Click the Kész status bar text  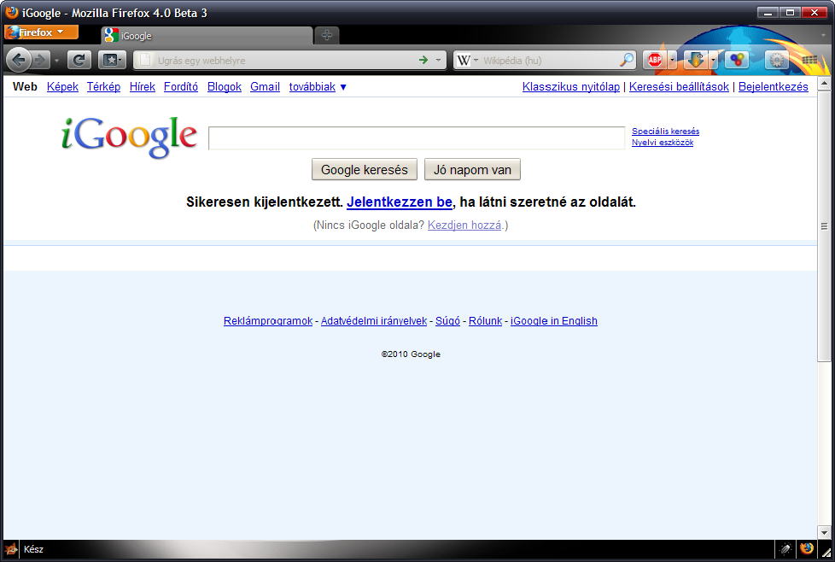coord(33,549)
